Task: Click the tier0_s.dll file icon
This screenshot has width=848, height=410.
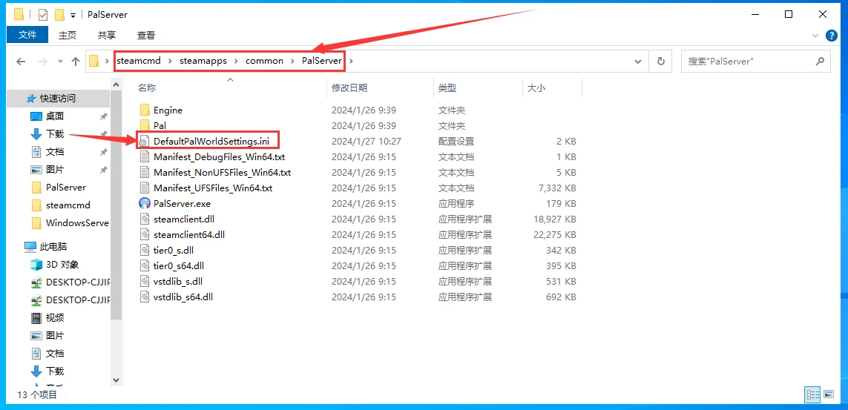Action: (x=145, y=250)
